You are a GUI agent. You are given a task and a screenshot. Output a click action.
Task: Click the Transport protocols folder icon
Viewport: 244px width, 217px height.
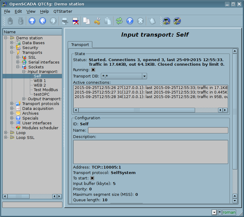click(x=18, y=104)
